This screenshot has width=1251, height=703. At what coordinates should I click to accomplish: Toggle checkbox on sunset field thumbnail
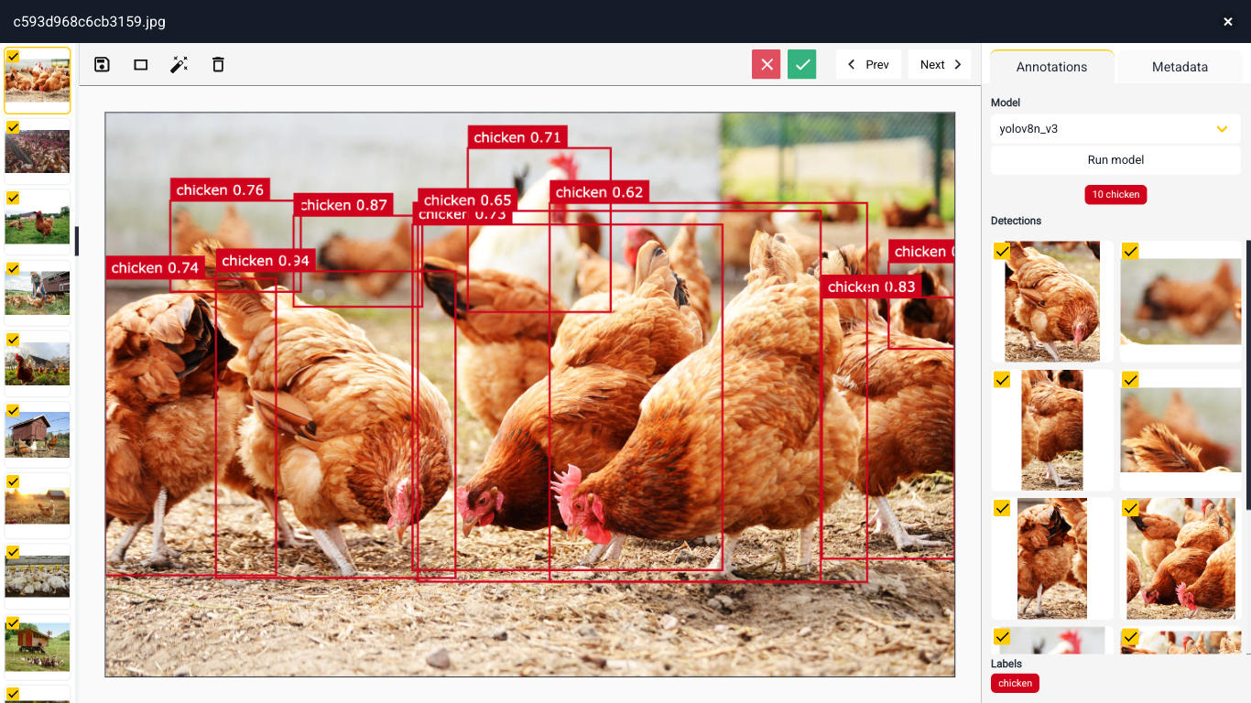(x=13, y=481)
